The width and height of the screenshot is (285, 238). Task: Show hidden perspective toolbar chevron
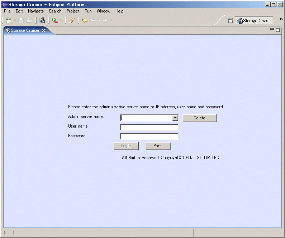(281, 19)
